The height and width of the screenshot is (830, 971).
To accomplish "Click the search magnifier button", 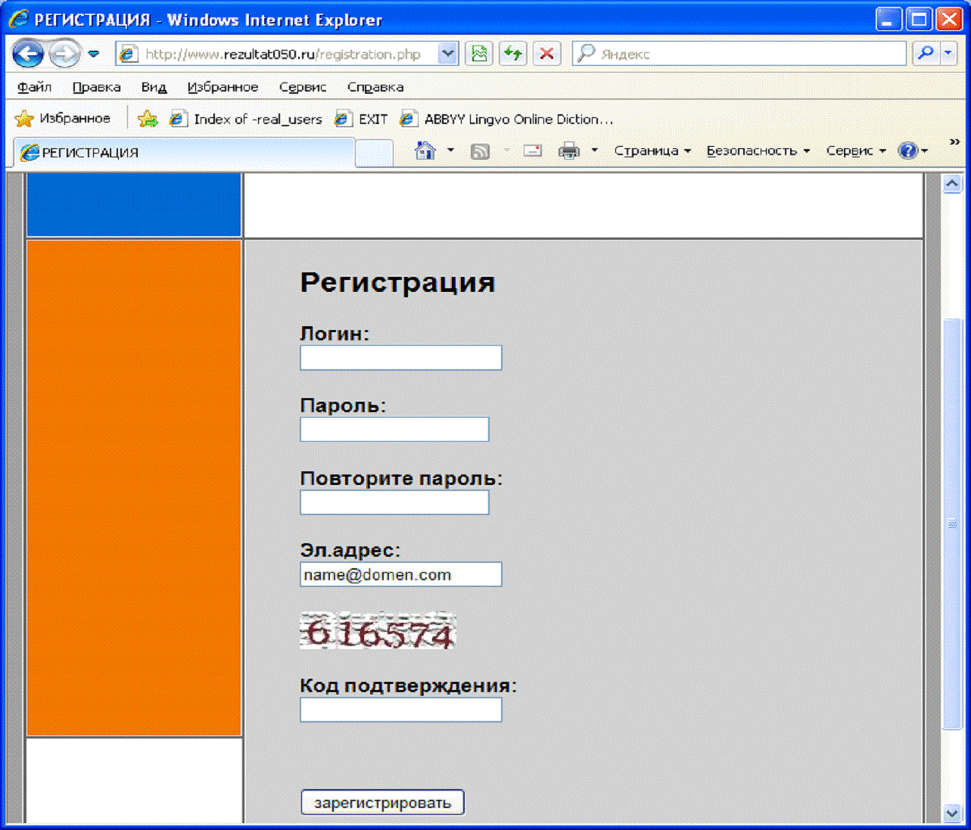I will tap(925, 54).
